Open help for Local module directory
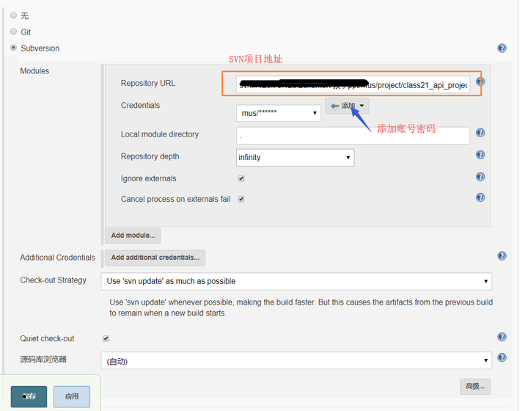This screenshot has height=411, width=528. 480,133
